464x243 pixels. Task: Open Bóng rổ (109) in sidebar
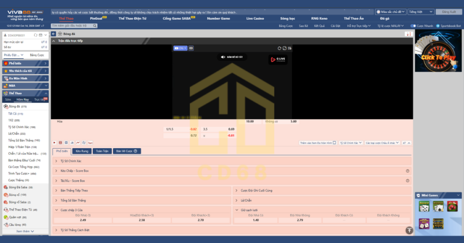click(x=18, y=195)
